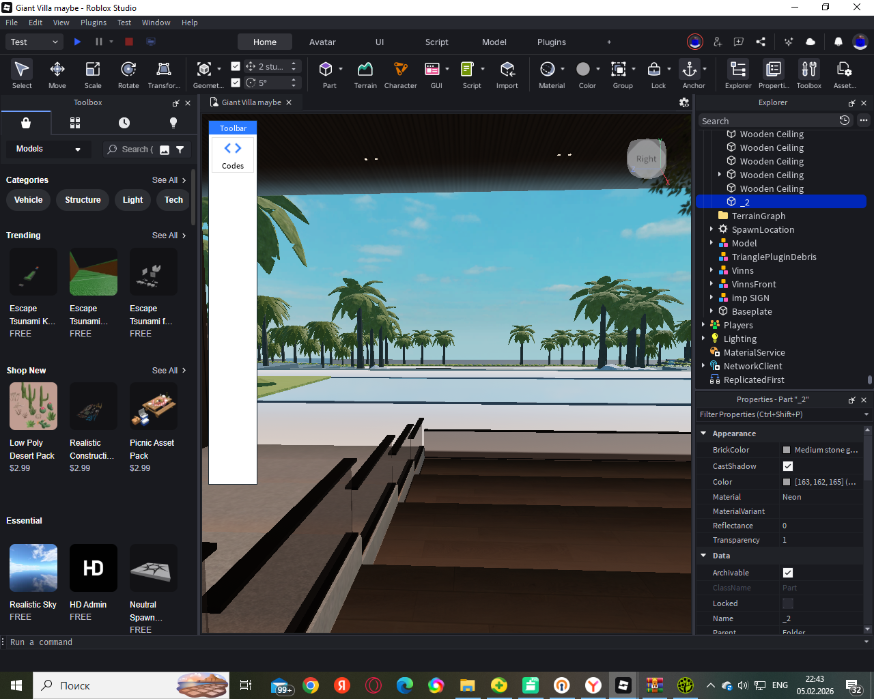
Task: Open the Codes toolbar plugin
Action: tap(233, 155)
